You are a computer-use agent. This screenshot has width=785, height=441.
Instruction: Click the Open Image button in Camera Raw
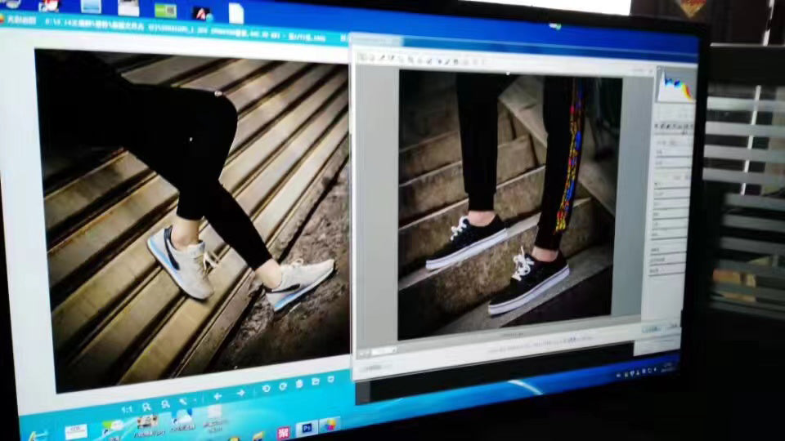(652, 330)
